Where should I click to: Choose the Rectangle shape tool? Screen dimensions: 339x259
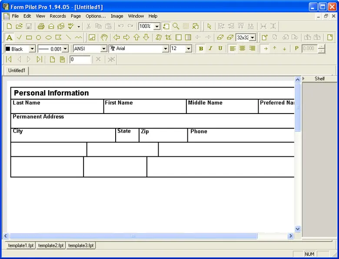click(x=29, y=38)
